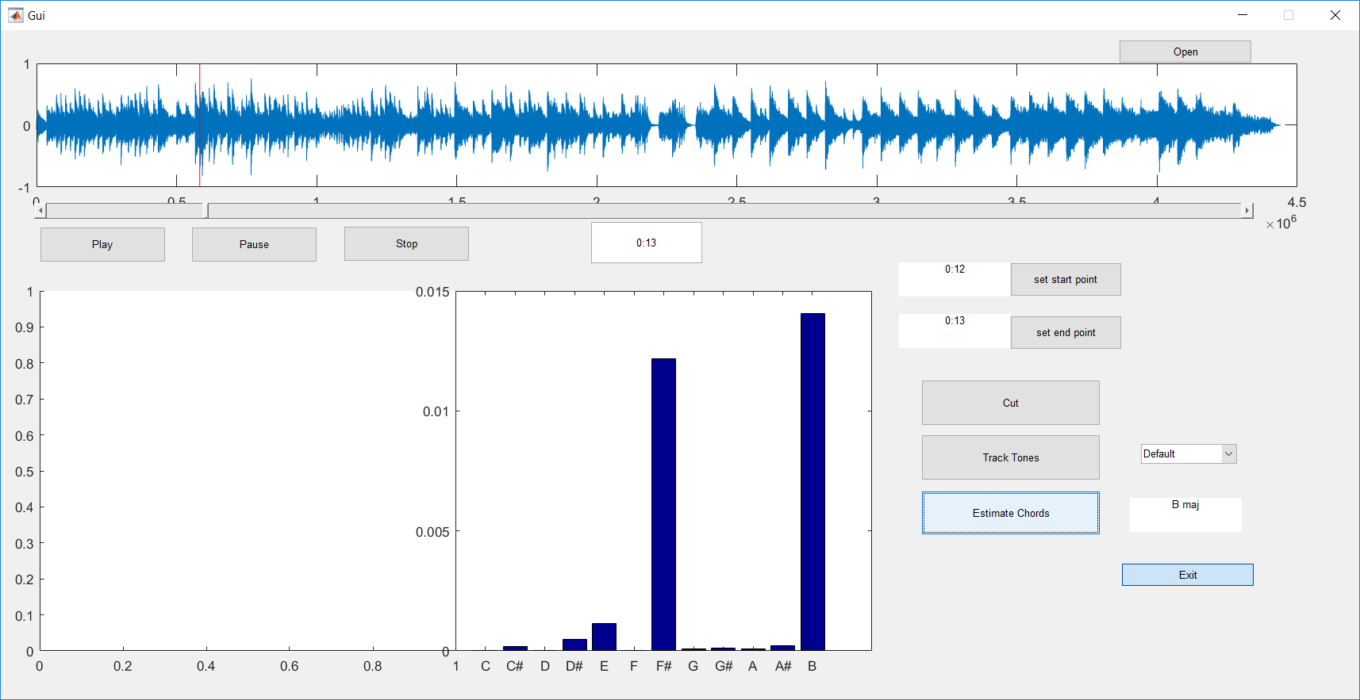Click the start time field showing 0:12
1360x700 pixels.
[x=955, y=280]
